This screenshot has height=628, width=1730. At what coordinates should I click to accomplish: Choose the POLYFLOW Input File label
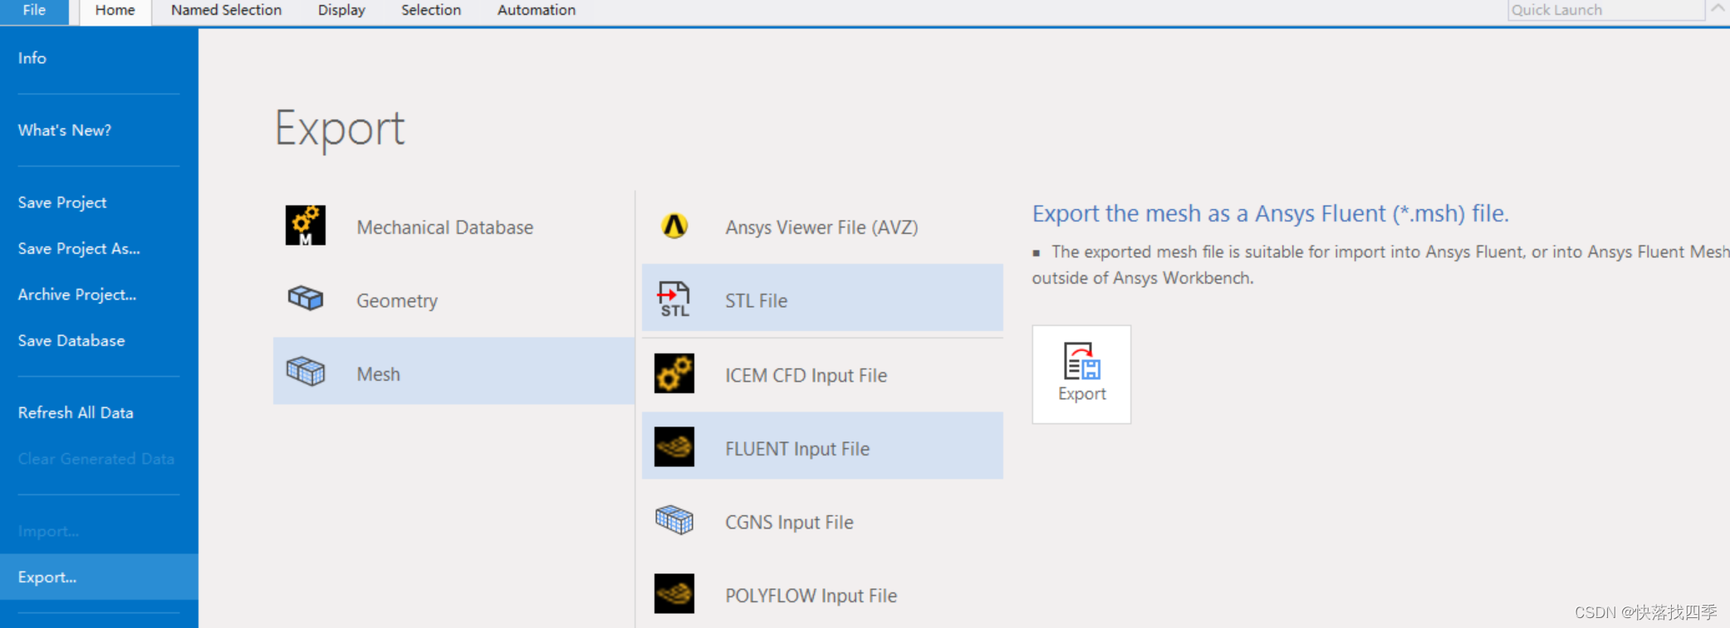(x=811, y=596)
